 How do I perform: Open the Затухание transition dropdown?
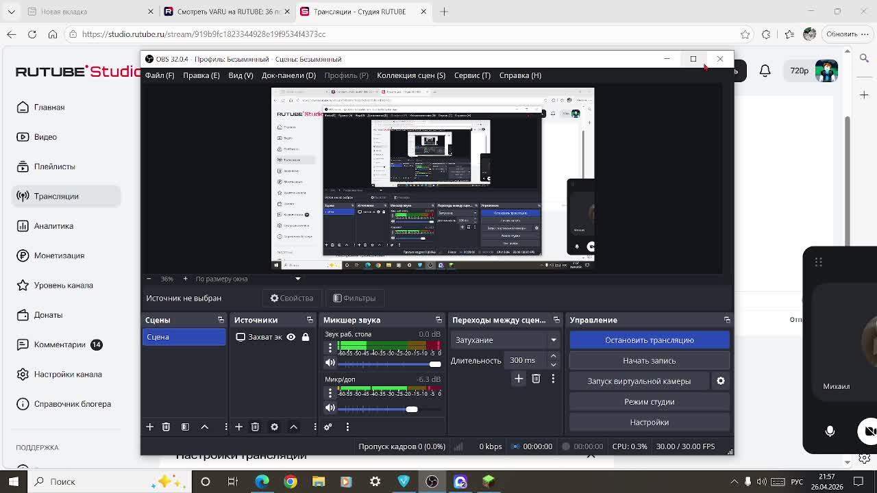505,340
